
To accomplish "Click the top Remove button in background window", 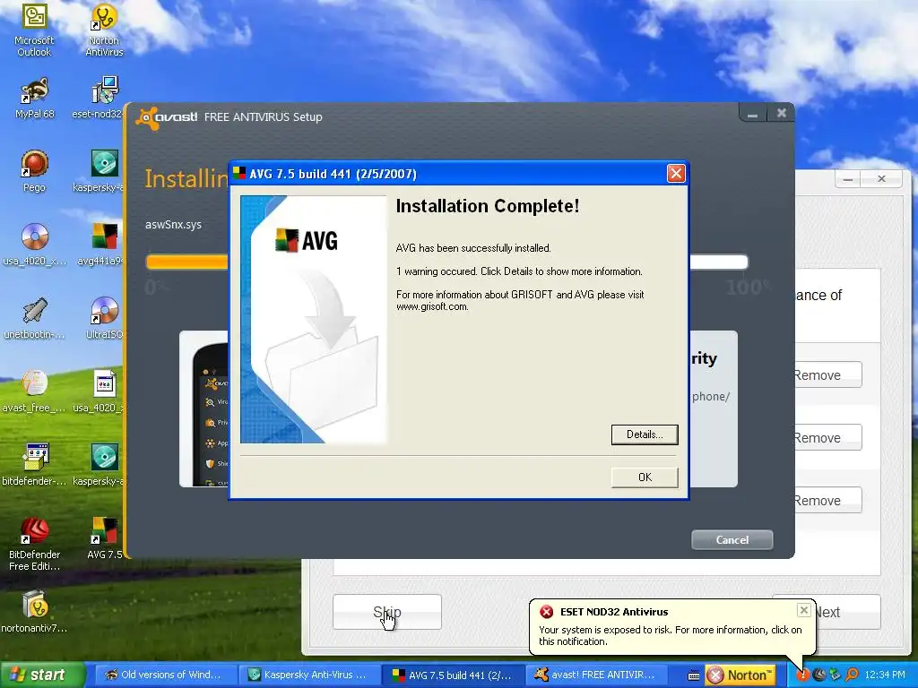I will coord(828,375).
